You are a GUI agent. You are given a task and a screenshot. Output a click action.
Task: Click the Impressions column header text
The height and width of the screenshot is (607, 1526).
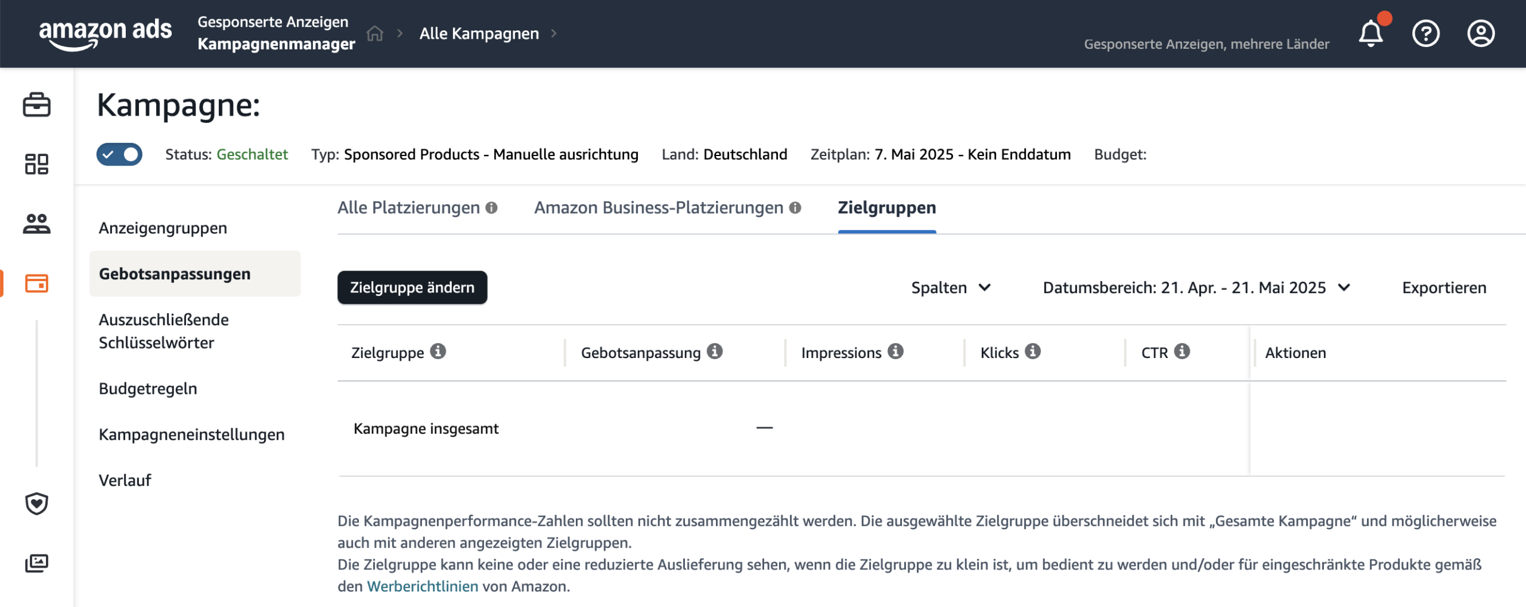[x=841, y=353]
